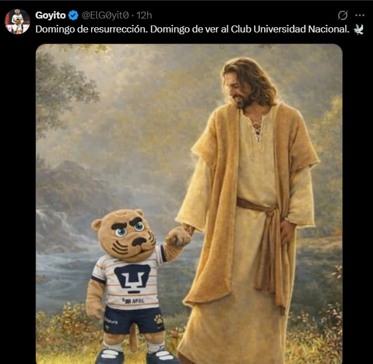
Task: Click the Pumas logo on mascot's jersey
Action: [133, 277]
